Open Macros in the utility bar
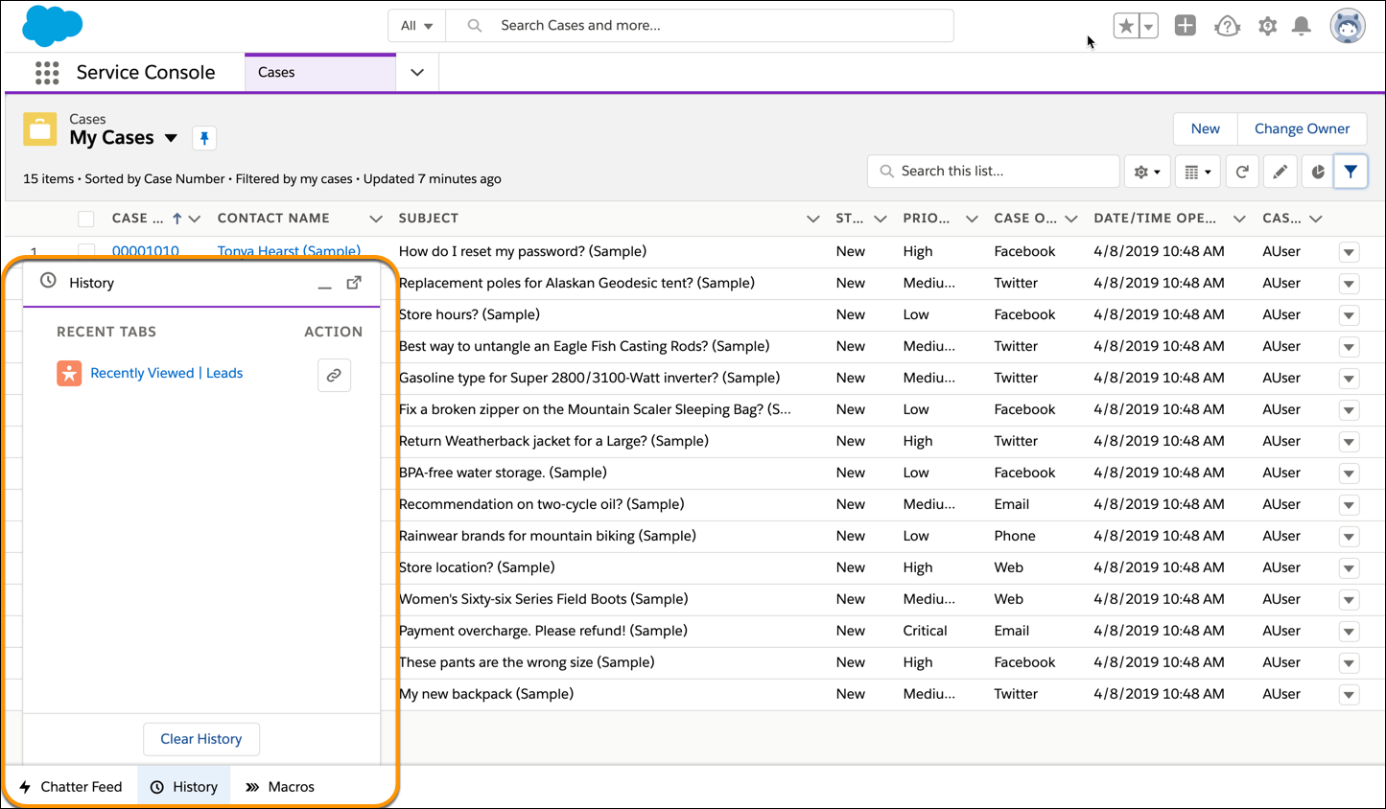The width and height of the screenshot is (1386, 809). (280, 787)
